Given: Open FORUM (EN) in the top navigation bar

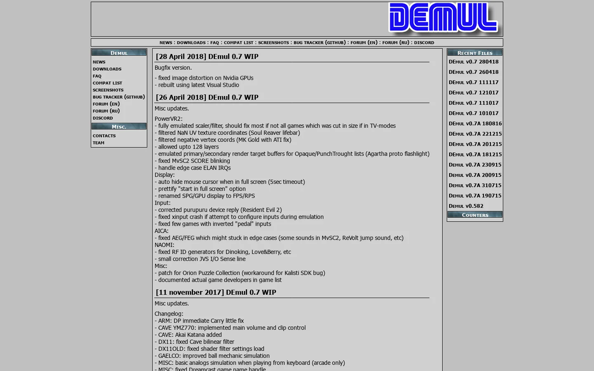Looking at the screenshot, I should (364, 42).
